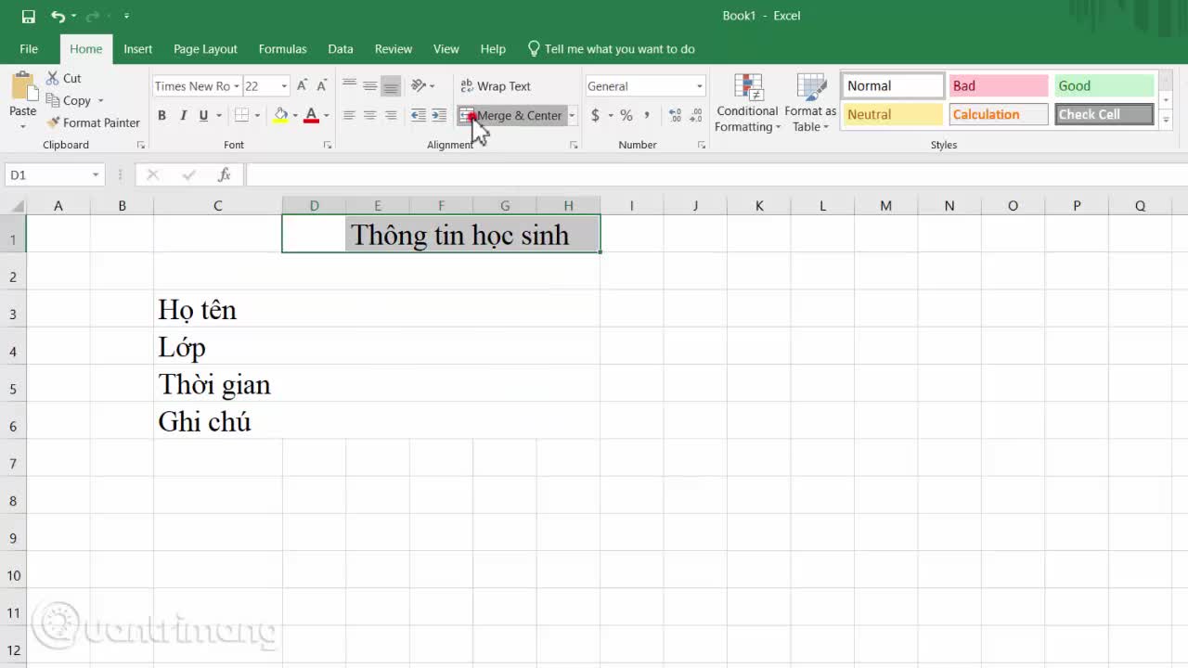The image size is (1188, 668).
Task: Switch to the Data tab
Action: click(341, 49)
